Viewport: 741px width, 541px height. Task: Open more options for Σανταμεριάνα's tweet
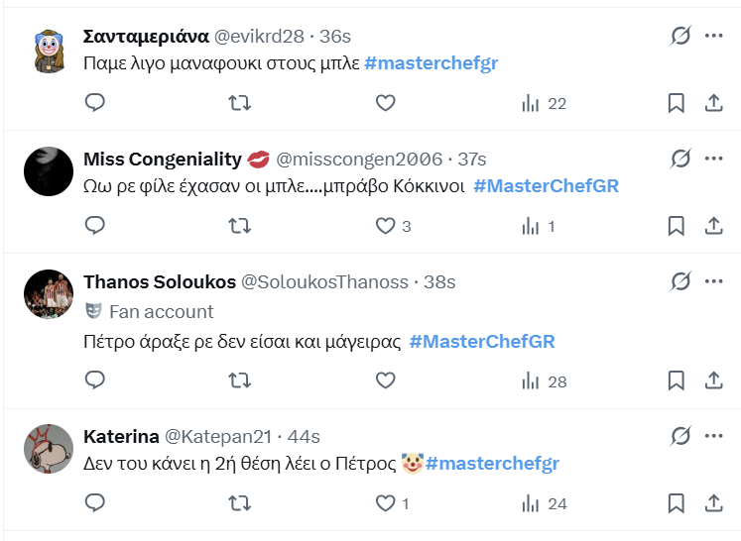[x=713, y=37]
